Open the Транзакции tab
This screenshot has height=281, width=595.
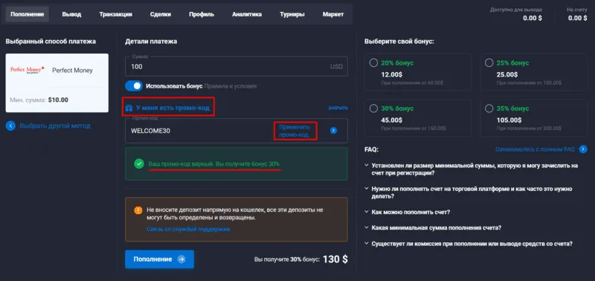pyautogui.click(x=116, y=14)
